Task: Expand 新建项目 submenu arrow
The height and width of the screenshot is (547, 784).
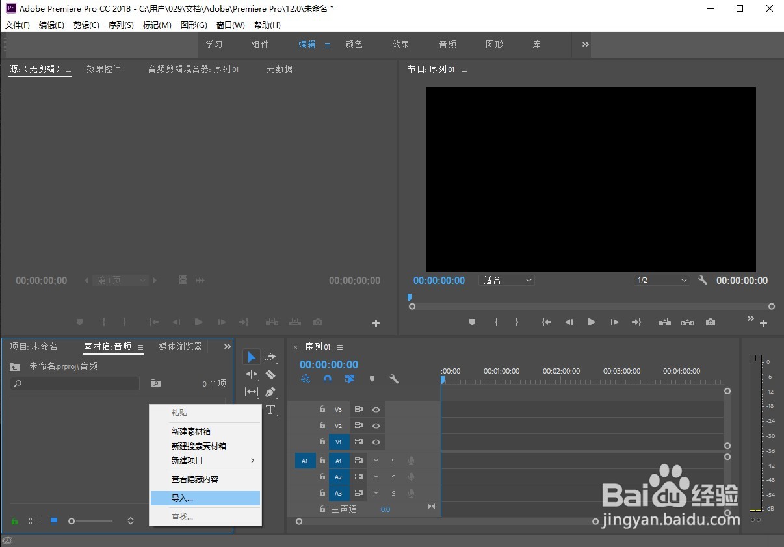Action: pyautogui.click(x=253, y=460)
